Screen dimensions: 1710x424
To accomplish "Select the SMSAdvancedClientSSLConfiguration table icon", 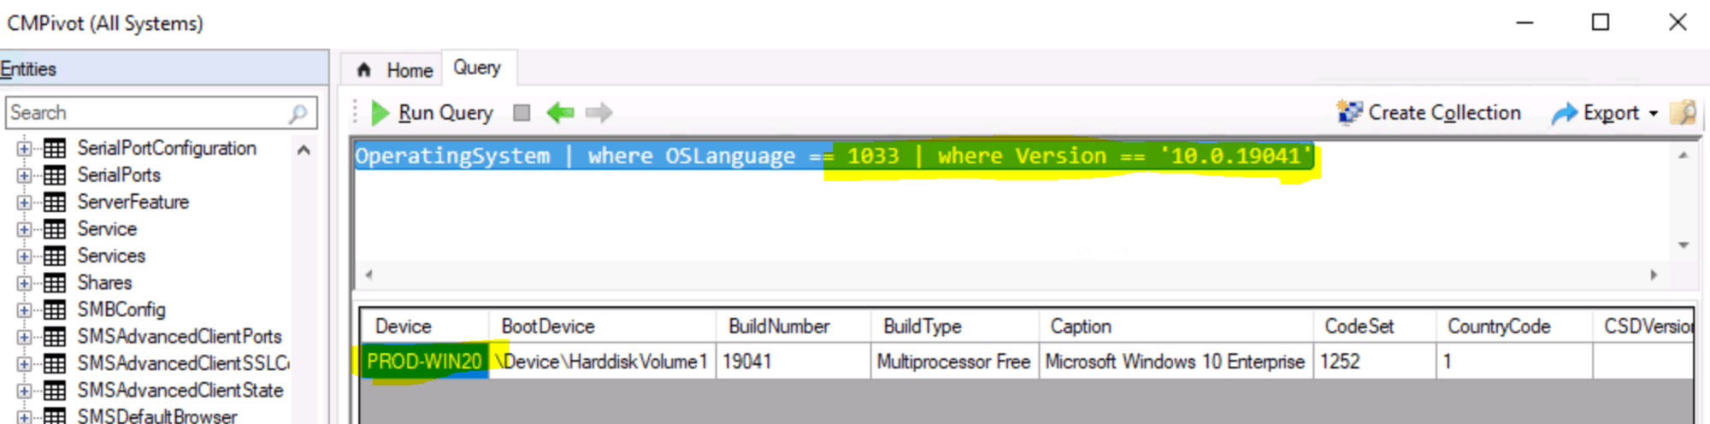I will 55,363.
